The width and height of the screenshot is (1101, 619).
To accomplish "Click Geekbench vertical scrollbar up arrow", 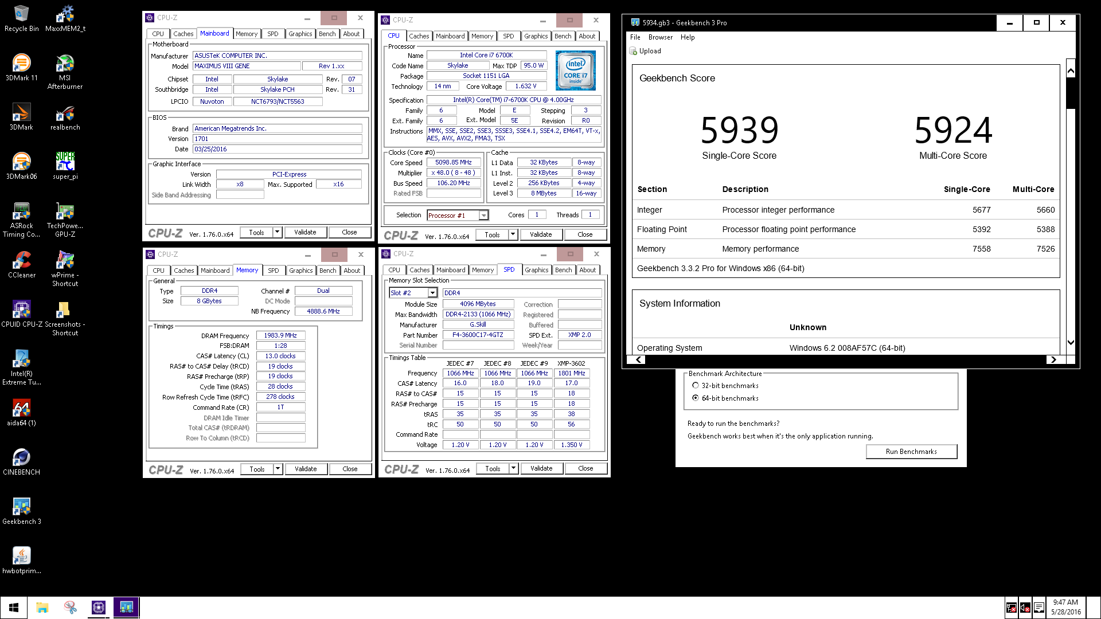I will (x=1070, y=71).
